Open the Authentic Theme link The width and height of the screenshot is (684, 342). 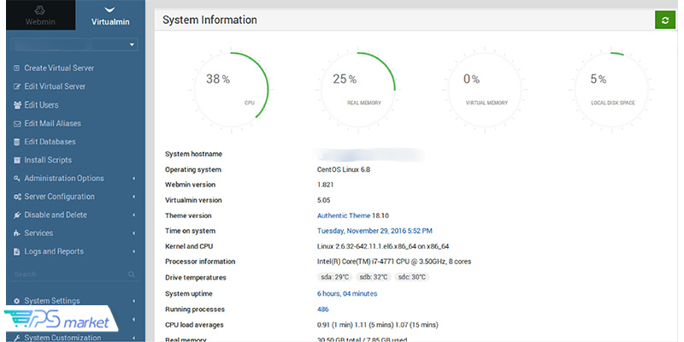(x=344, y=215)
